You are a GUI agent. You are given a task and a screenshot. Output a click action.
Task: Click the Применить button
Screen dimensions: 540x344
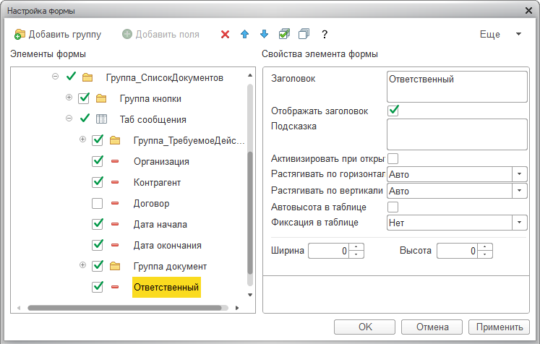coord(499,327)
